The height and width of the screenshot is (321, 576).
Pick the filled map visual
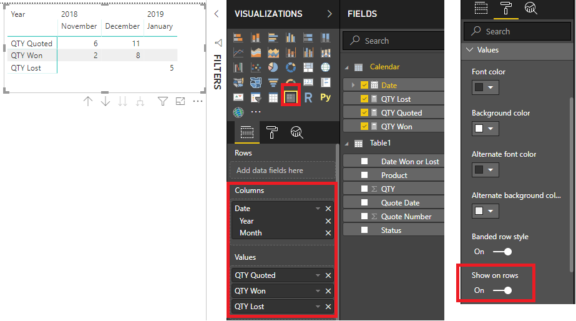point(238,82)
